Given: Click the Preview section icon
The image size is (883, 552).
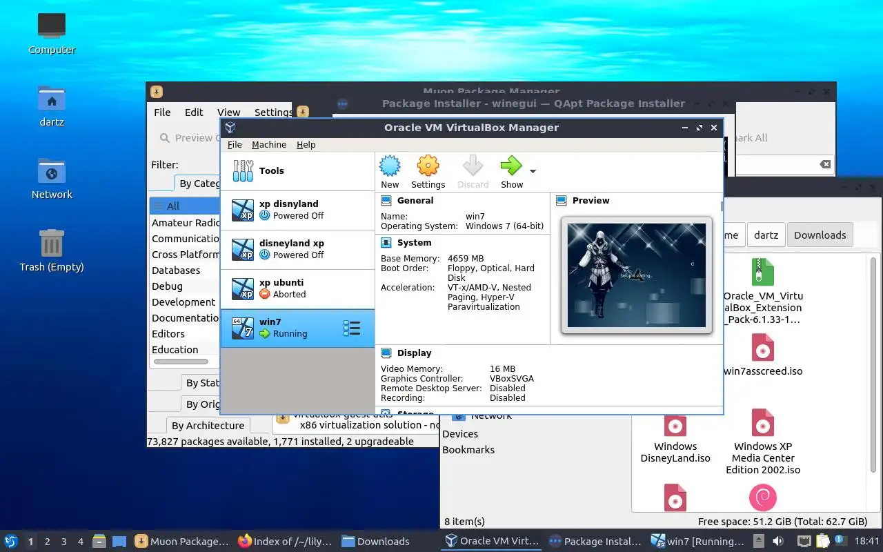Looking at the screenshot, I should 561,201.
